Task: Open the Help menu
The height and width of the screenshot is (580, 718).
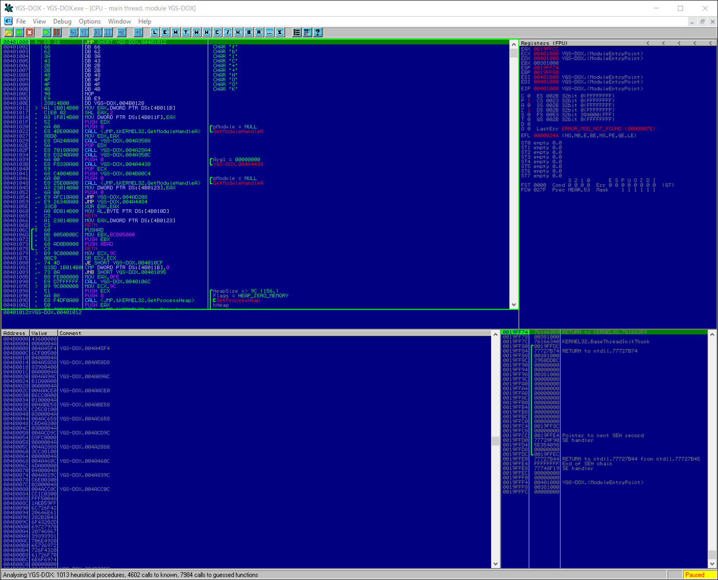Action: point(145,21)
